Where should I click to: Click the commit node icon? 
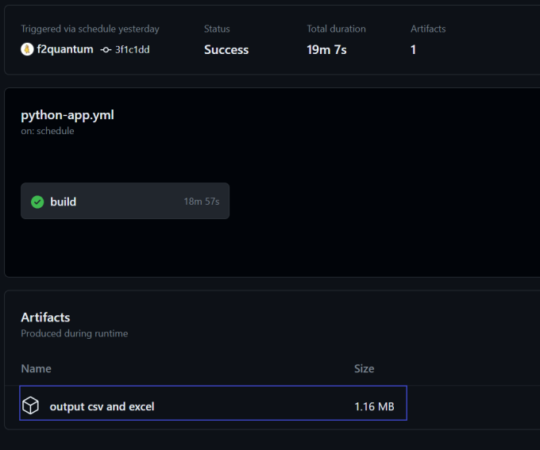point(106,49)
